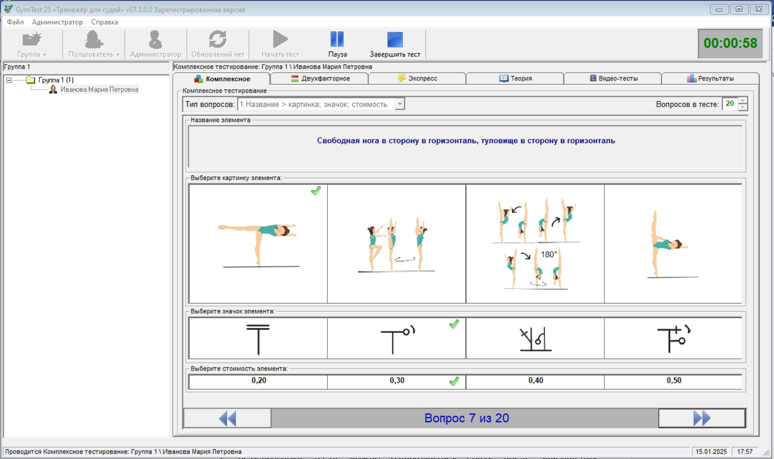774x459 pixels.
Task: Pick the 180° turn sequence picture
Action: pos(535,244)
